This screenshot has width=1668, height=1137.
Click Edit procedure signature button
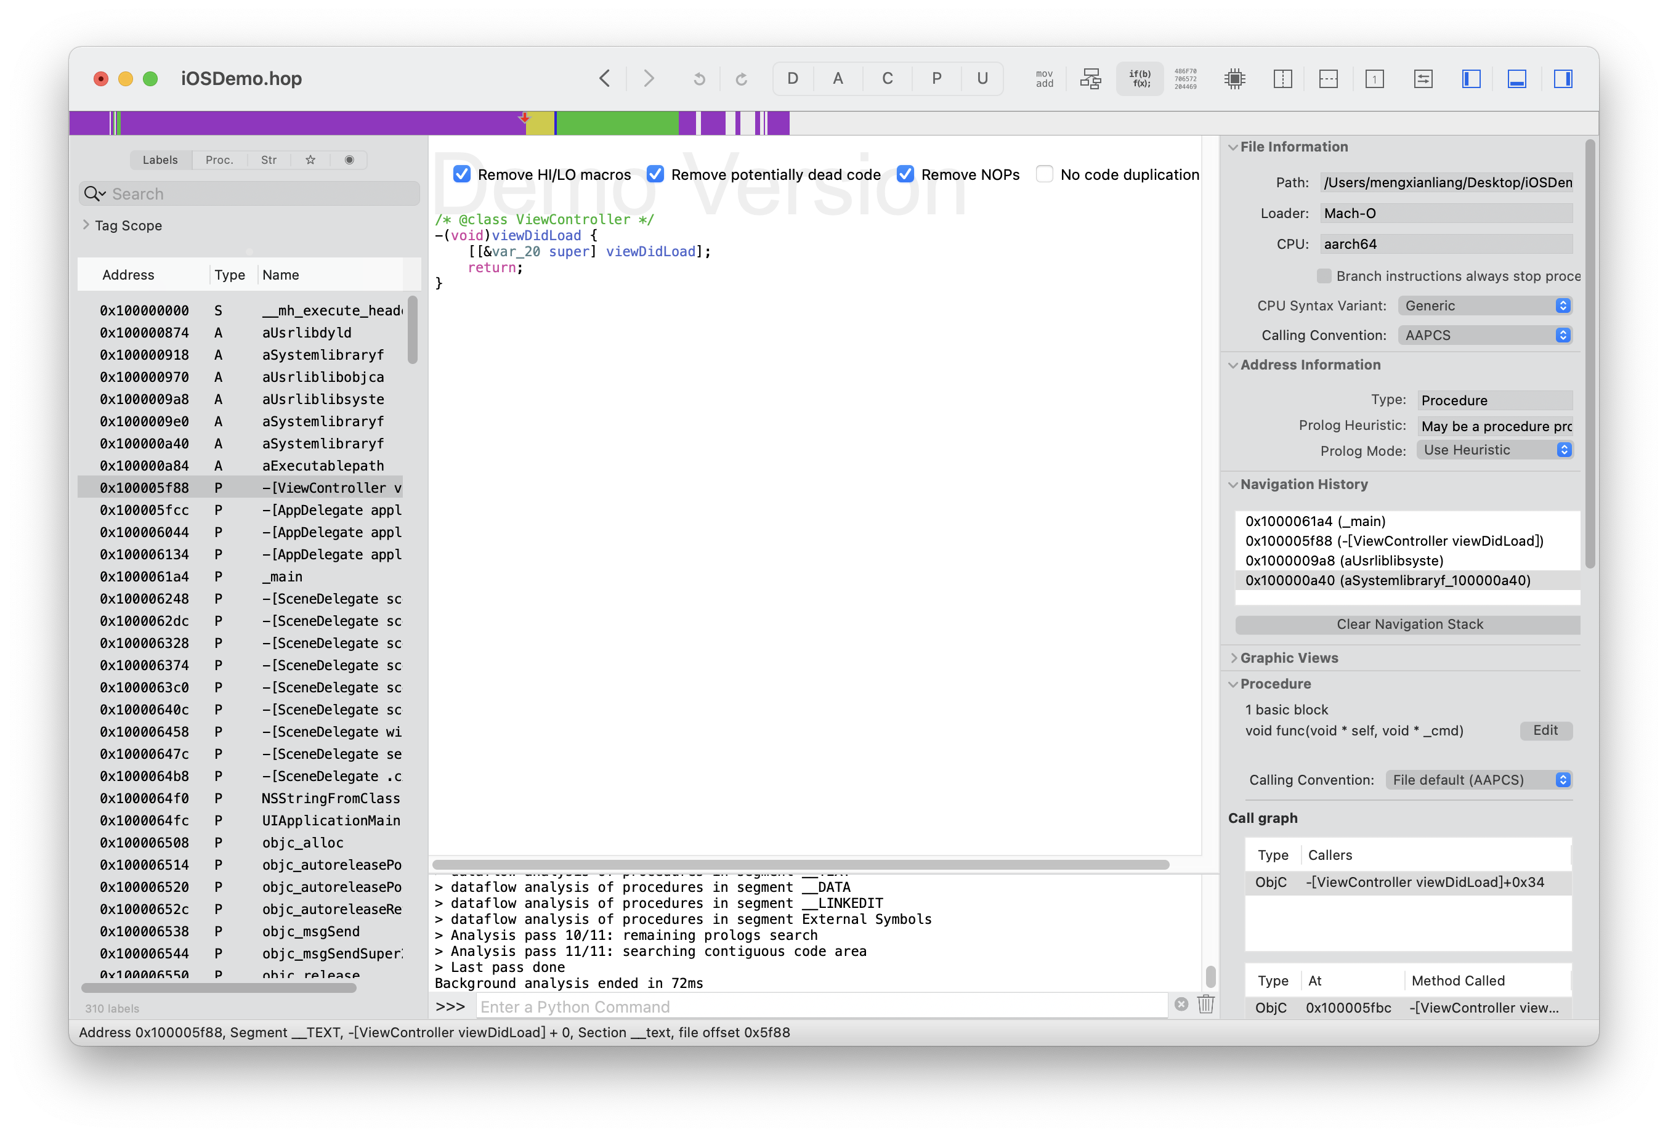(1545, 730)
